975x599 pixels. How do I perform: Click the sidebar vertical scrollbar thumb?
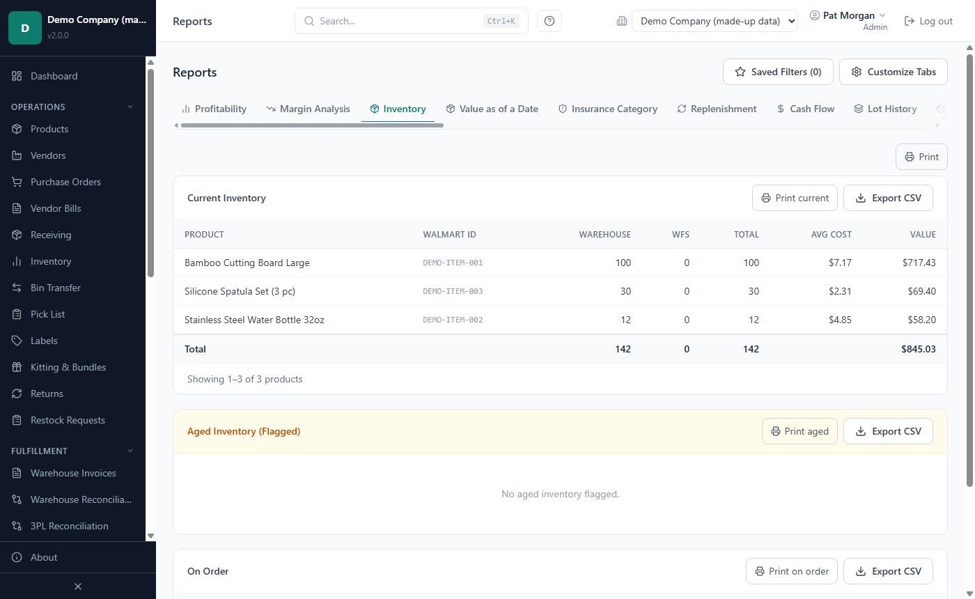tap(150, 173)
